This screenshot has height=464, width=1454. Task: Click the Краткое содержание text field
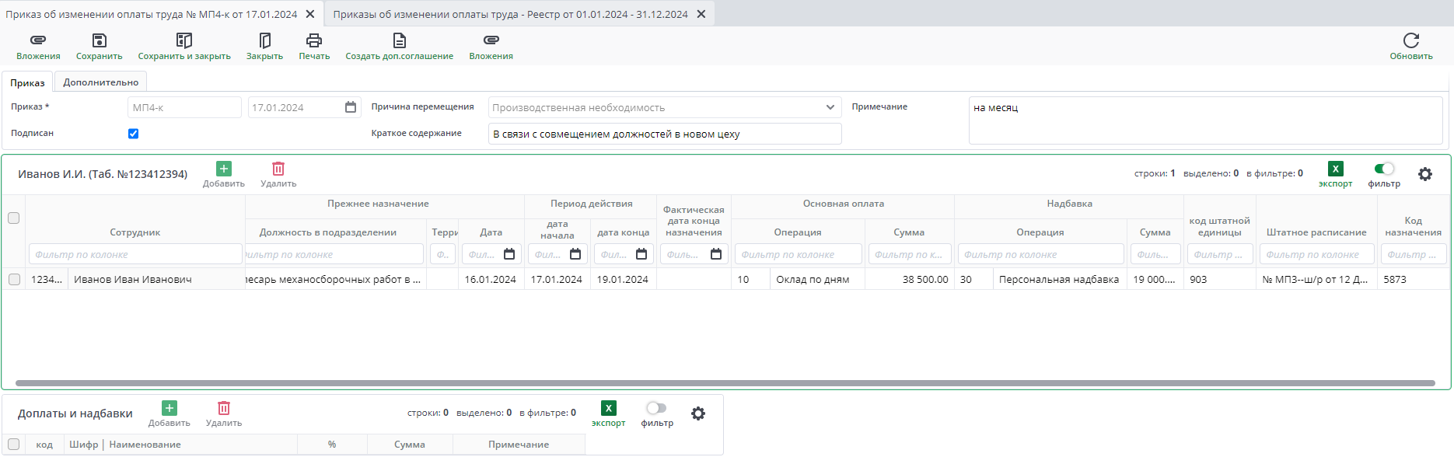click(665, 134)
